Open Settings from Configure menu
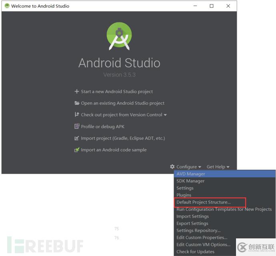Viewport: 276px width, 256px height. pyautogui.click(x=225, y=188)
